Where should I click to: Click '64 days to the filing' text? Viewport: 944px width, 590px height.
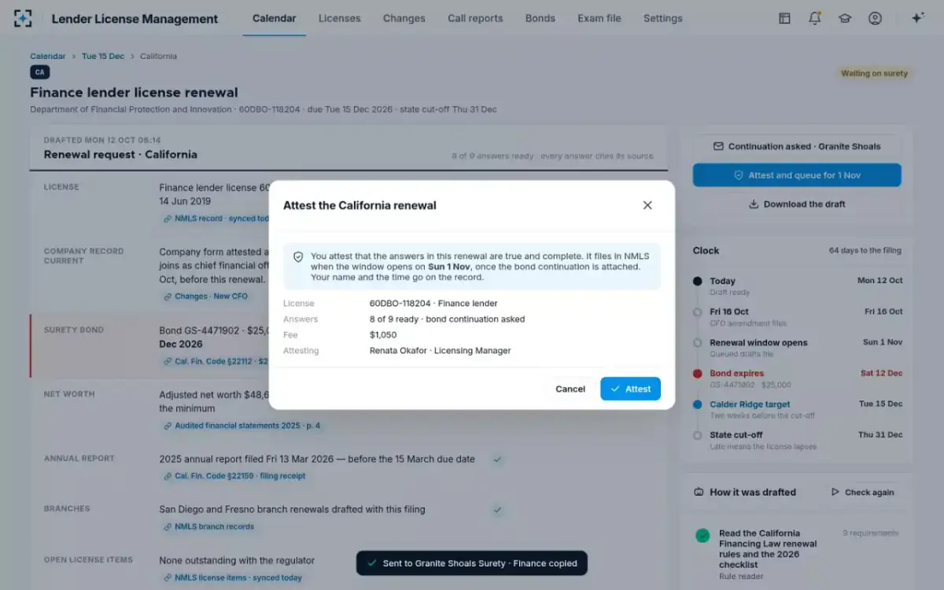[x=865, y=251]
